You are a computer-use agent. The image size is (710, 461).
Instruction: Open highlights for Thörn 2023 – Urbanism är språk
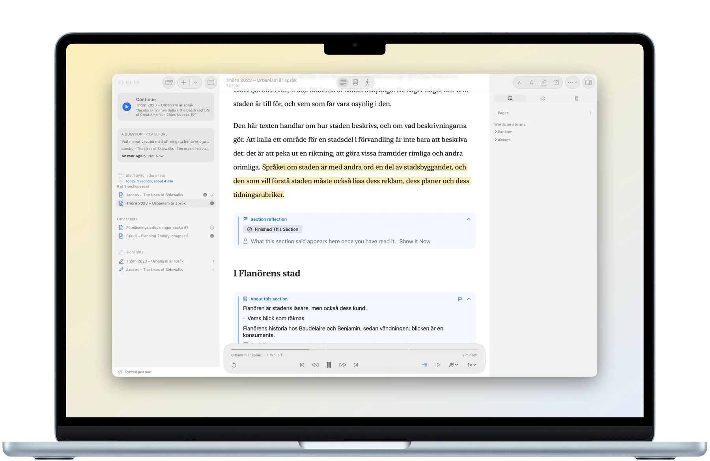[x=166, y=261]
